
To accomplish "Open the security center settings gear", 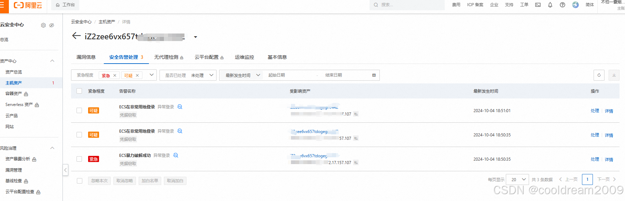I will 43,25.
